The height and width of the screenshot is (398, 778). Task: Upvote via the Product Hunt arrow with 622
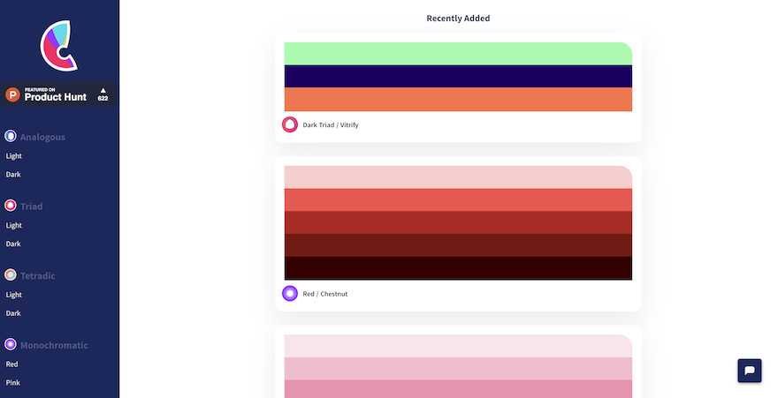[x=103, y=94]
